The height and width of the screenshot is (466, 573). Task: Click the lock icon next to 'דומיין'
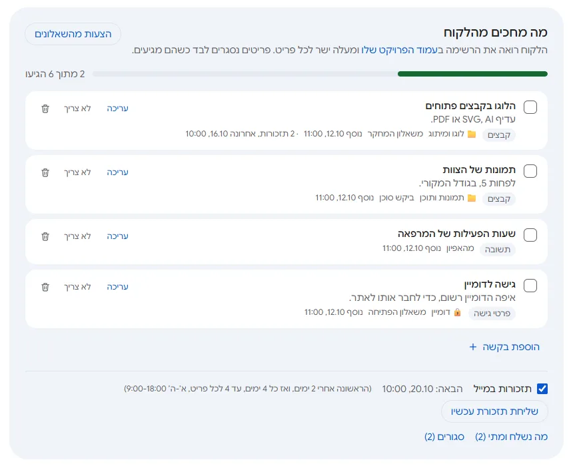(x=457, y=312)
